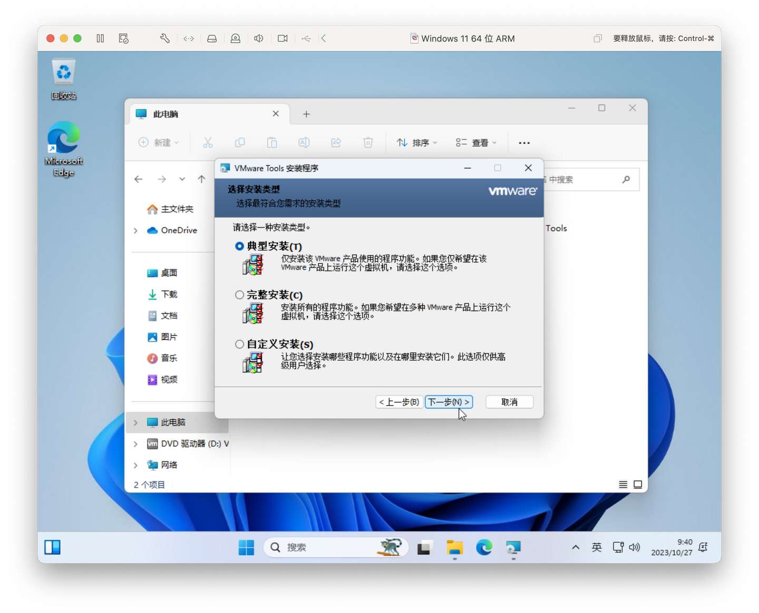Click the 下一步(N) next button

click(x=449, y=402)
